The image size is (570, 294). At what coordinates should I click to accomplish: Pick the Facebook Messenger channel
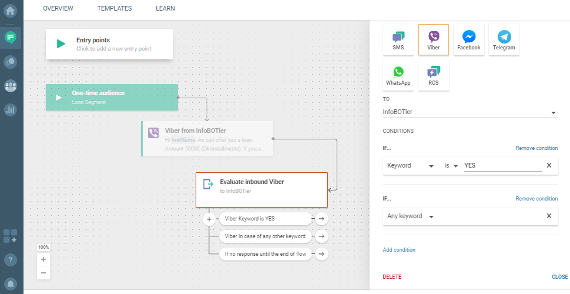coord(469,39)
